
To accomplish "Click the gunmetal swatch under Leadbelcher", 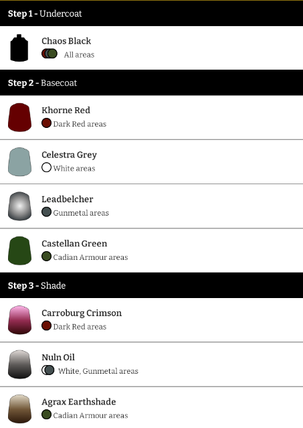I will [x=47, y=212].
